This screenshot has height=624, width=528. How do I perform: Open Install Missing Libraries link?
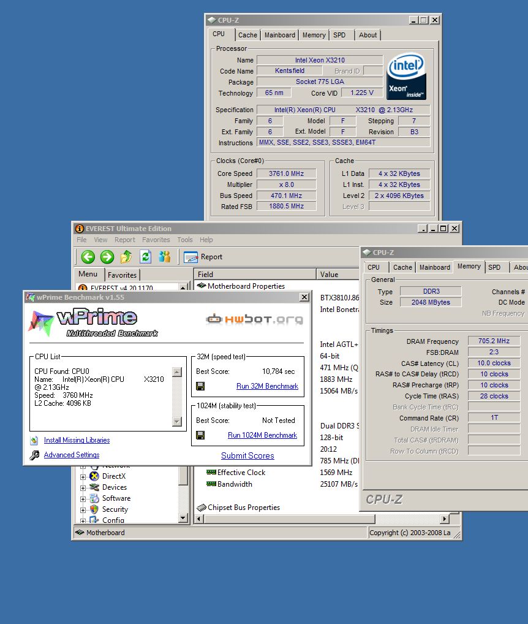pos(77,440)
